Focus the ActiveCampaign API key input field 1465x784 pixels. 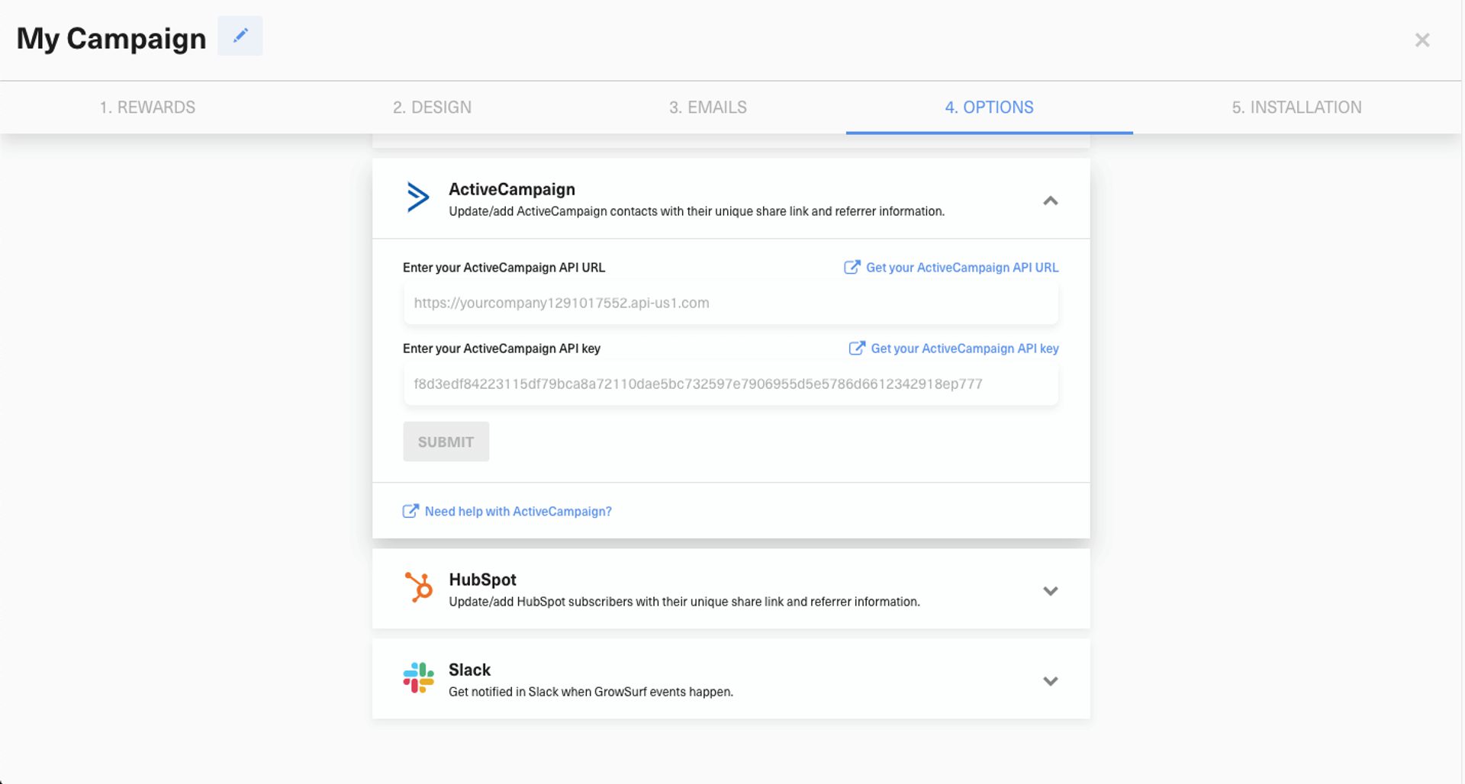click(730, 384)
